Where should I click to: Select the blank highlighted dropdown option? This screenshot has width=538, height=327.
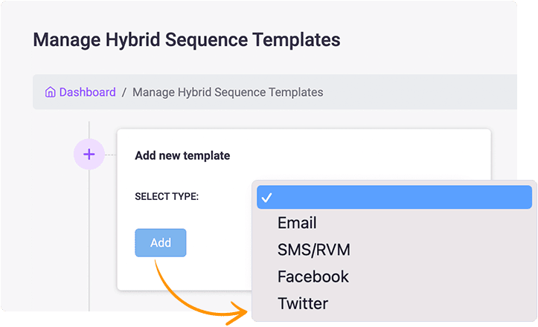pyautogui.click(x=394, y=196)
